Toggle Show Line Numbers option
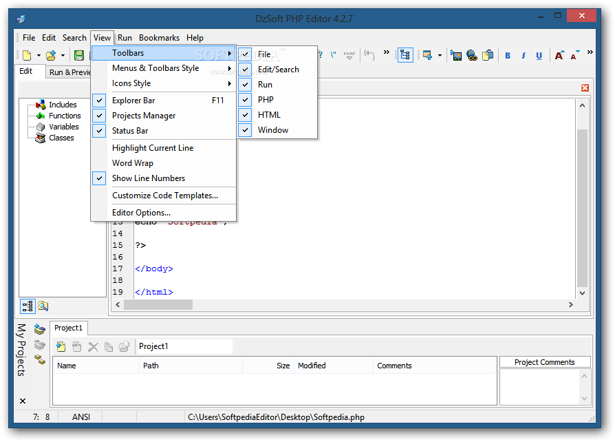 tap(164, 178)
